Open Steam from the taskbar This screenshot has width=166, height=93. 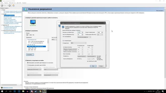coord(36,91)
